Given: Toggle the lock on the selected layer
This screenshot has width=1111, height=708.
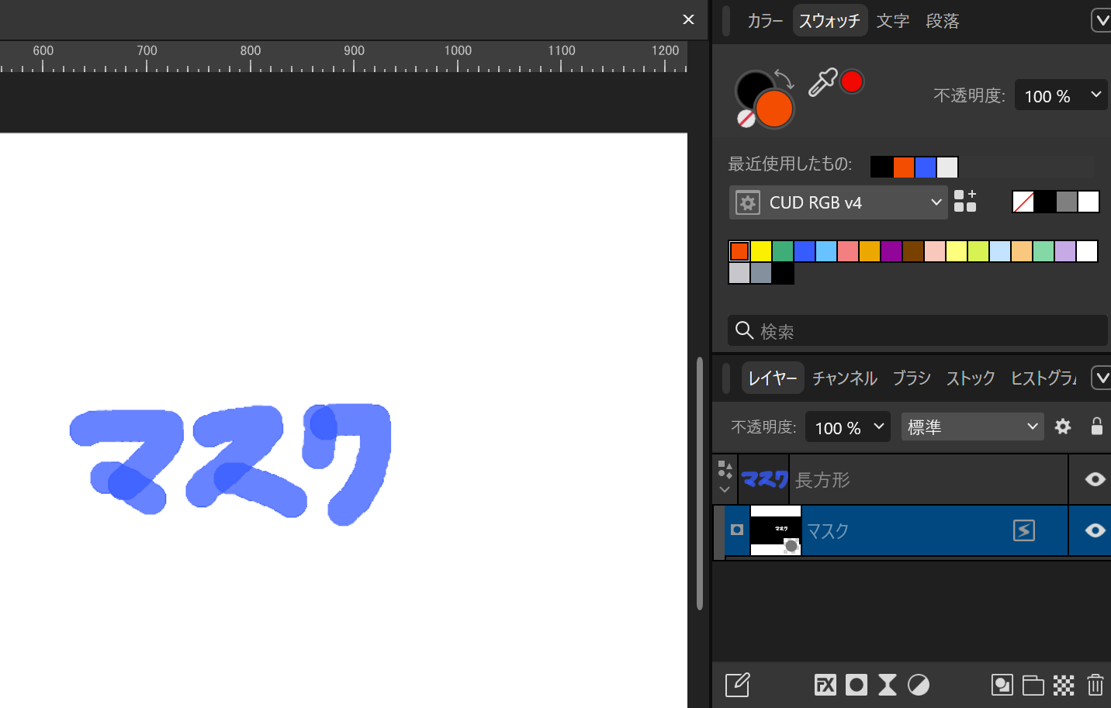Looking at the screenshot, I should pyautogui.click(x=1096, y=427).
